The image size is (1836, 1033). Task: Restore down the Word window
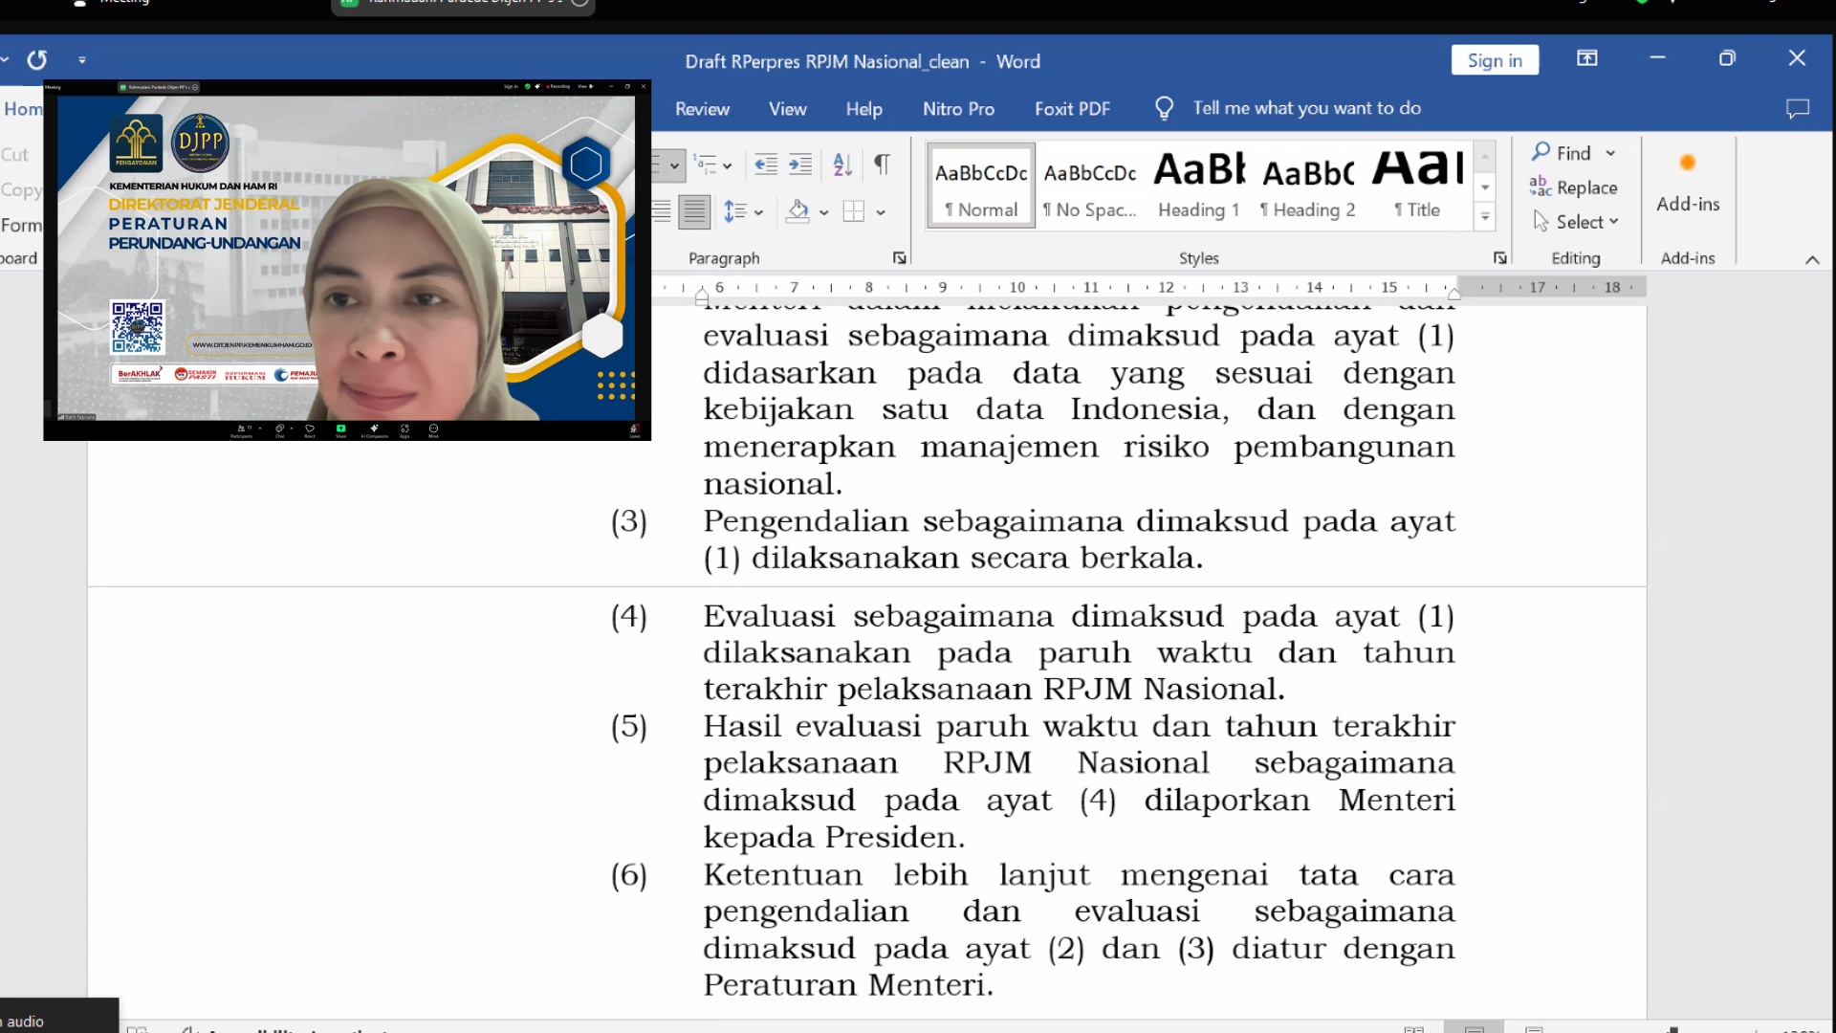tap(1727, 58)
